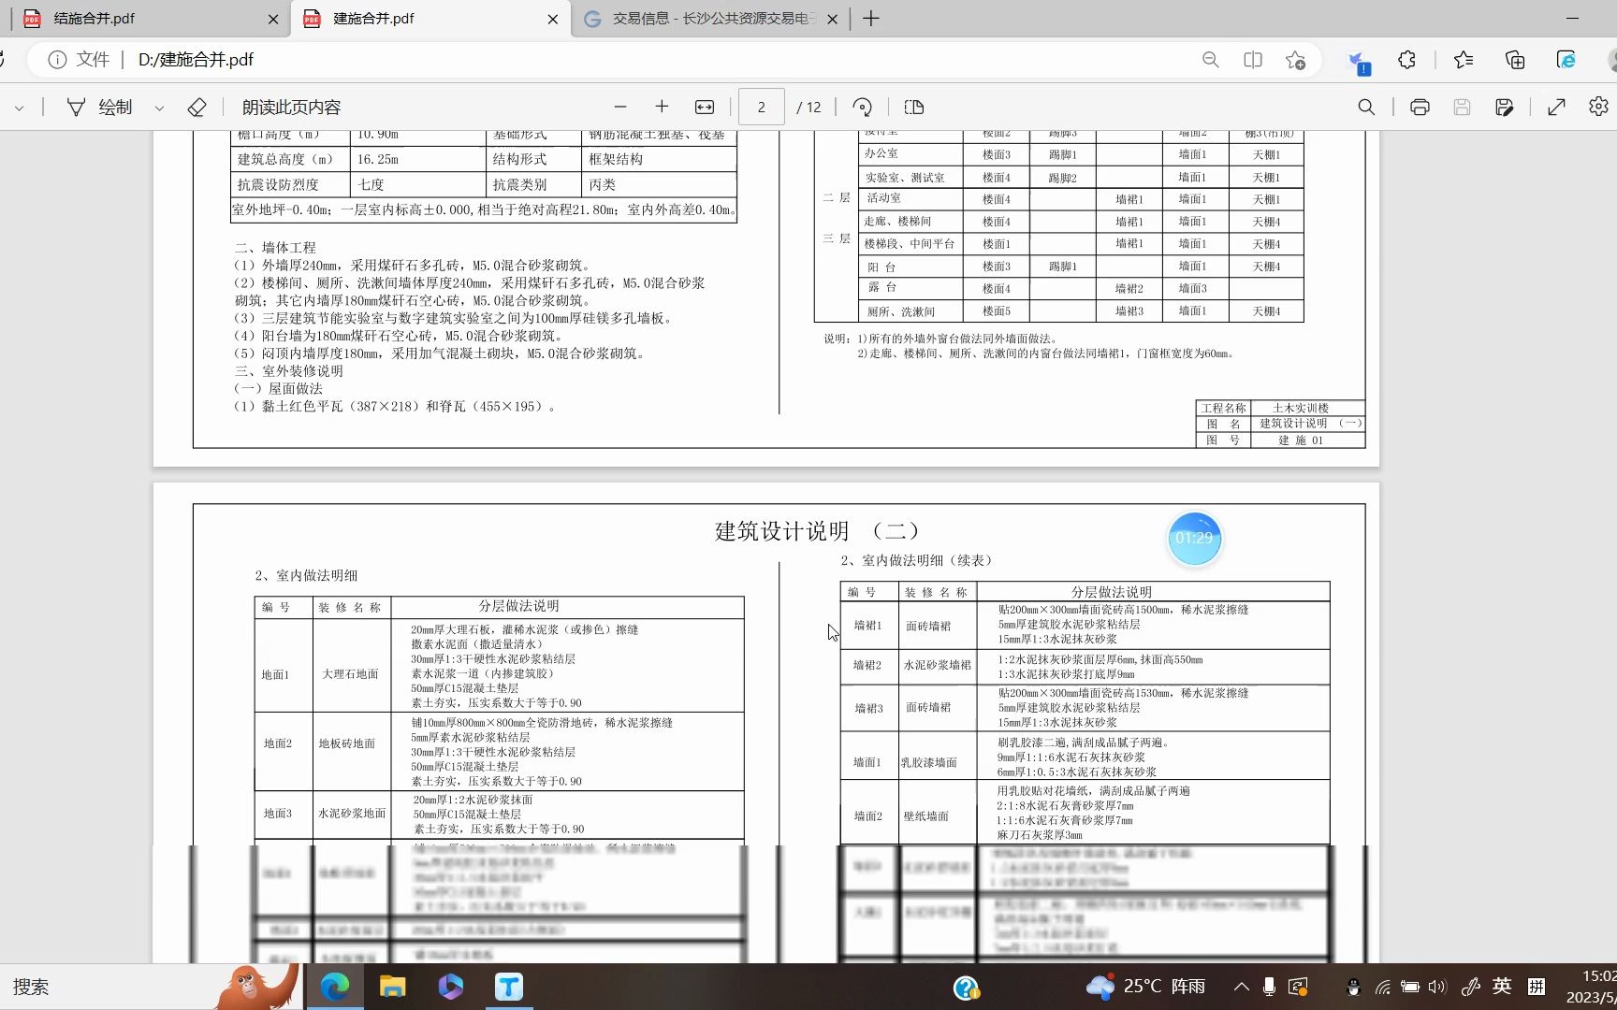Viewport: 1617px width, 1010px height.
Task: Open browser Collections
Action: coord(1515,60)
